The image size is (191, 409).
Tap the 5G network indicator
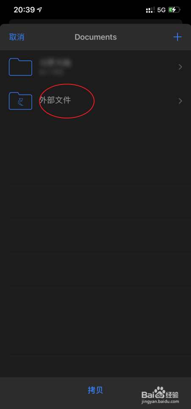pyautogui.click(x=161, y=10)
